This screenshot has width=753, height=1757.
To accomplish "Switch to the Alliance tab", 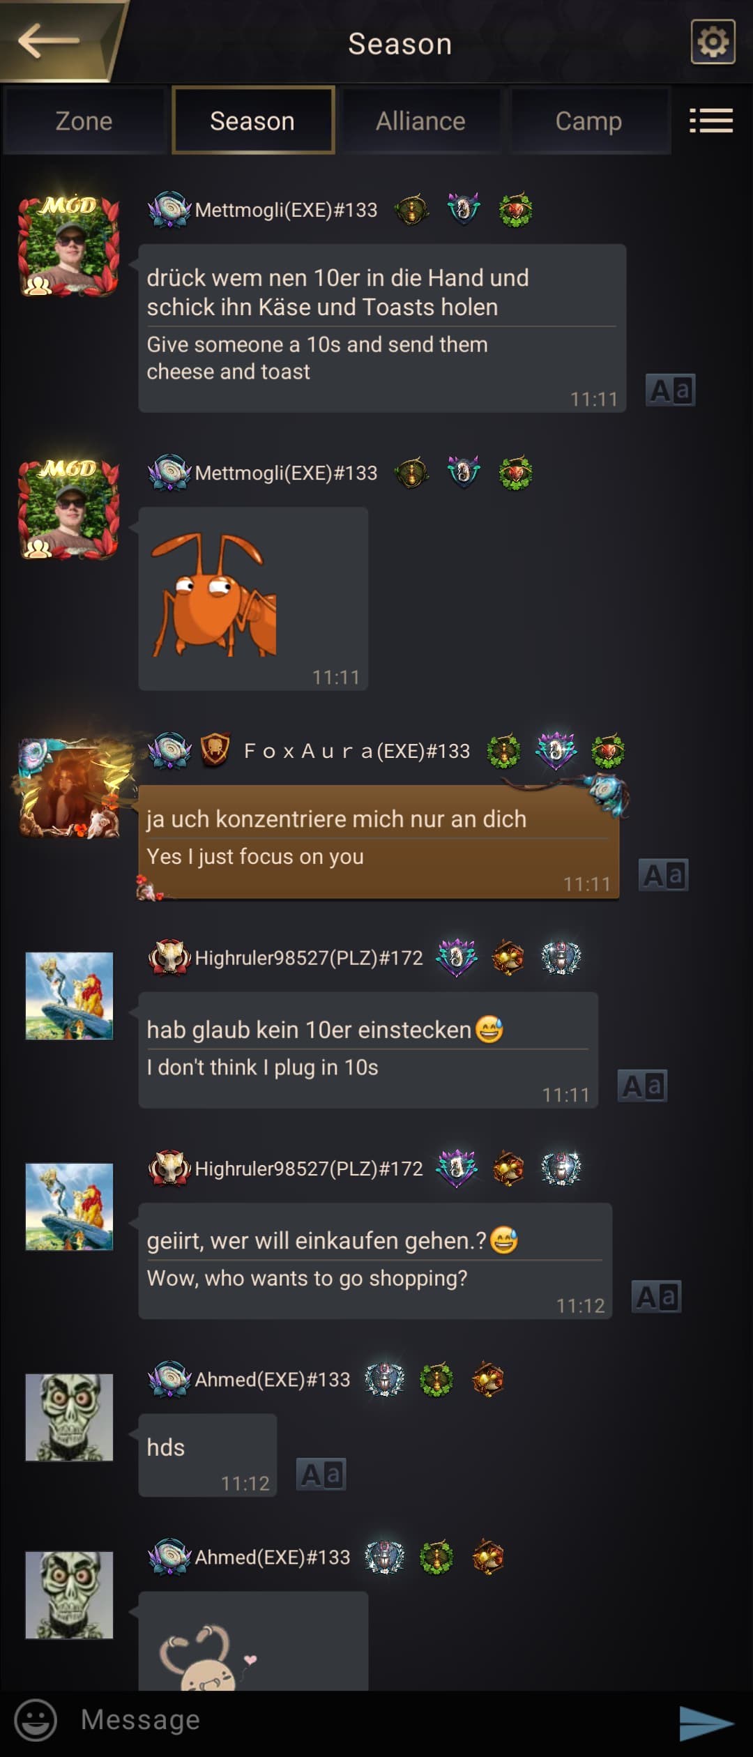I will pos(420,121).
